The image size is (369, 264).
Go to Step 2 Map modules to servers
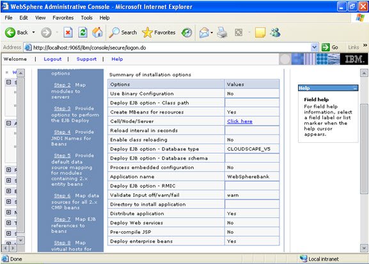pos(62,85)
